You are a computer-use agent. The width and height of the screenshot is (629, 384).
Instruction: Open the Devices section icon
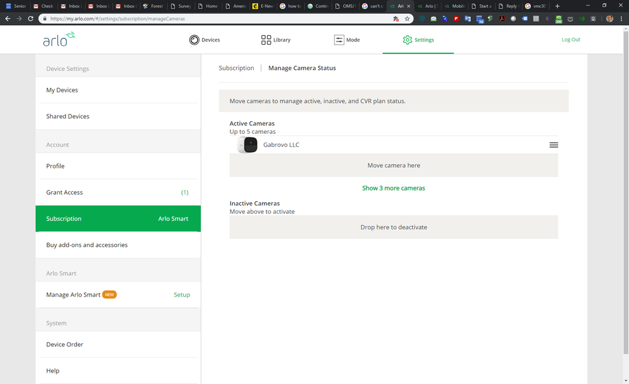point(194,40)
